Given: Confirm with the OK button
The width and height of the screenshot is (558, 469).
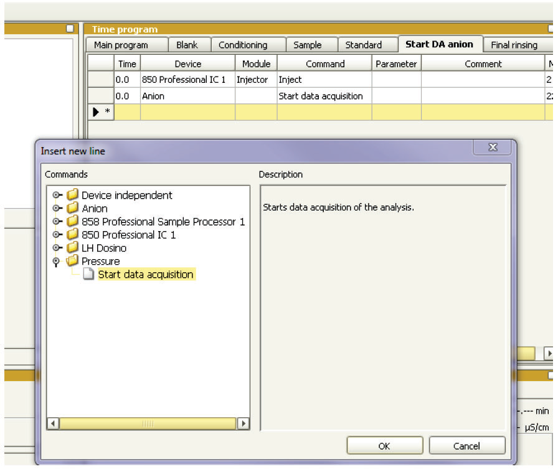Looking at the screenshot, I should [385, 445].
